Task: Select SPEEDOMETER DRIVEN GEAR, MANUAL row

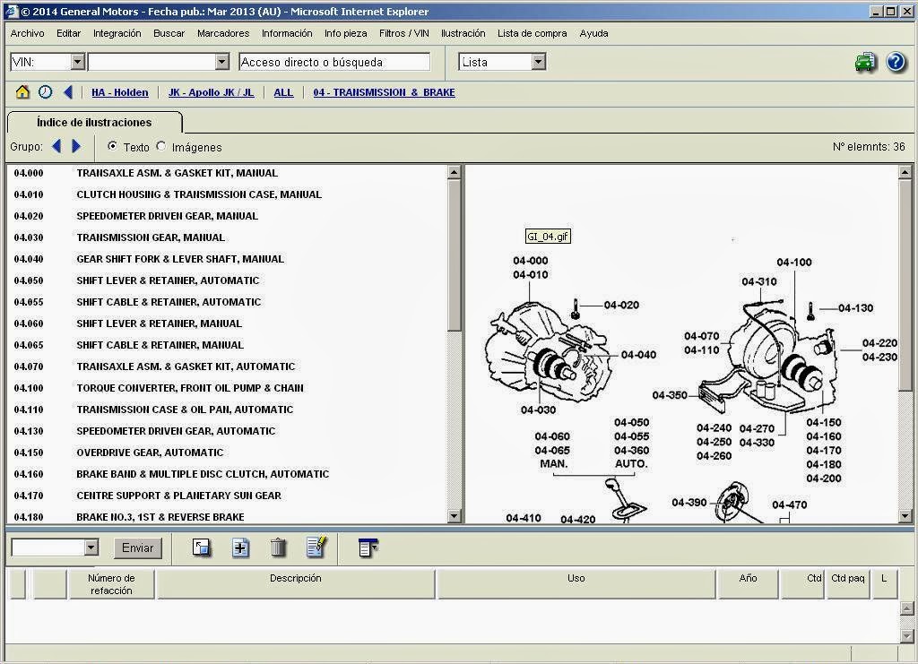Action: (x=227, y=216)
